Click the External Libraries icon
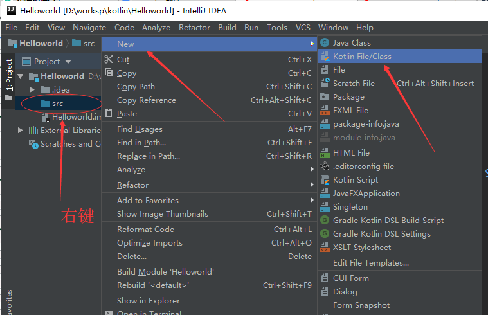The width and height of the screenshot is (488, 315). (33, 130)
